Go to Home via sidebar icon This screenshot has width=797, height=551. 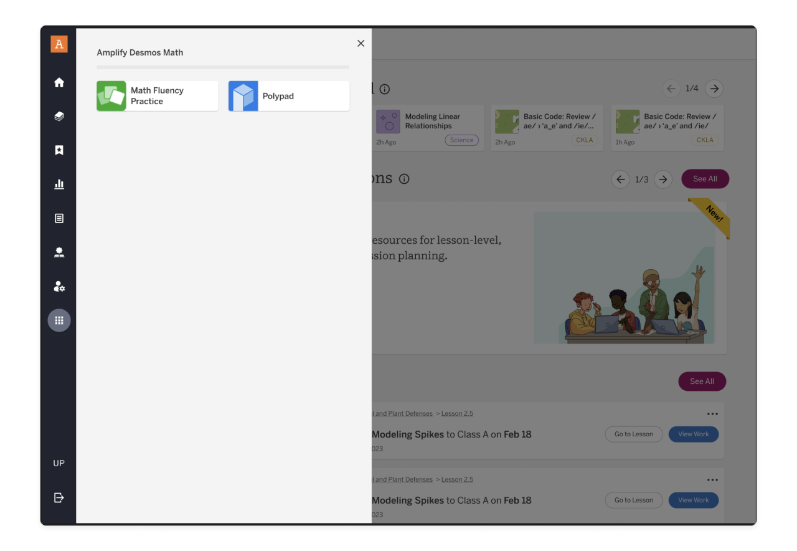(x=59, y=82)
